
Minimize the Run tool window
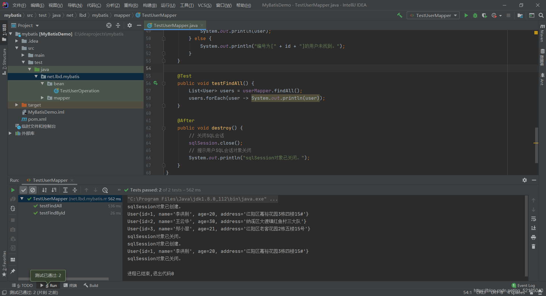[534, 180]
